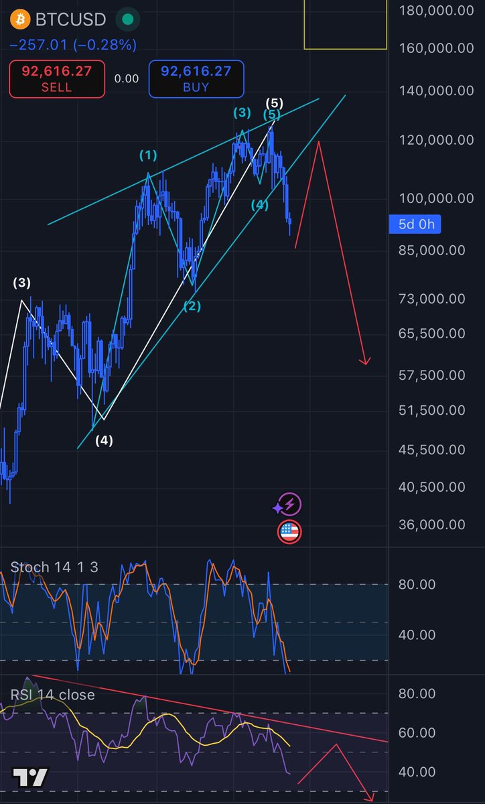Tap the US flag economic event icon
This screenshot has width=485, height=804.
click(289, 532)
